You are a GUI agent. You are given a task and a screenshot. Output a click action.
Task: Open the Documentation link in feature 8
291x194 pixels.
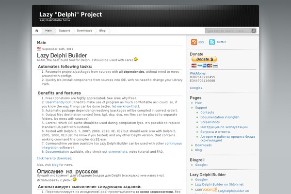pyautogui.click(x=57, y=152)
